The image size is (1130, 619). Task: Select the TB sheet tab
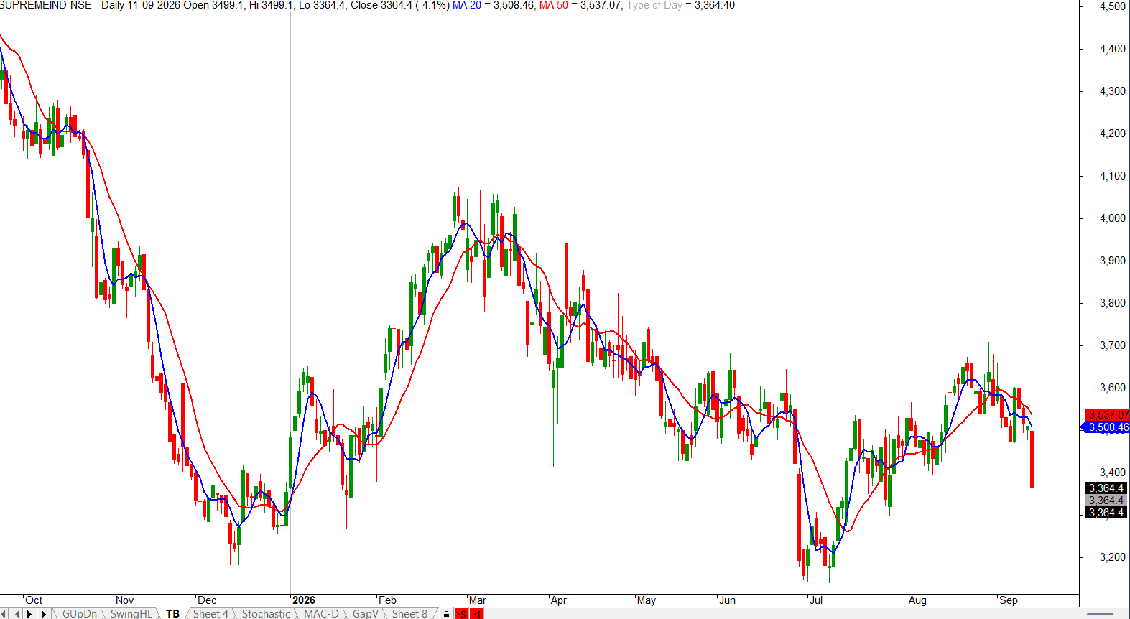click(x=172, y=614)
